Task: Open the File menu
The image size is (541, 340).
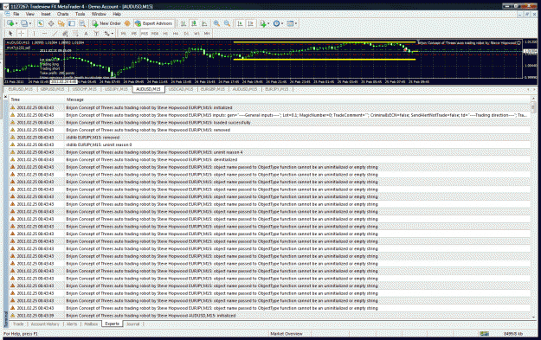Action: click(x=16, y=14)
